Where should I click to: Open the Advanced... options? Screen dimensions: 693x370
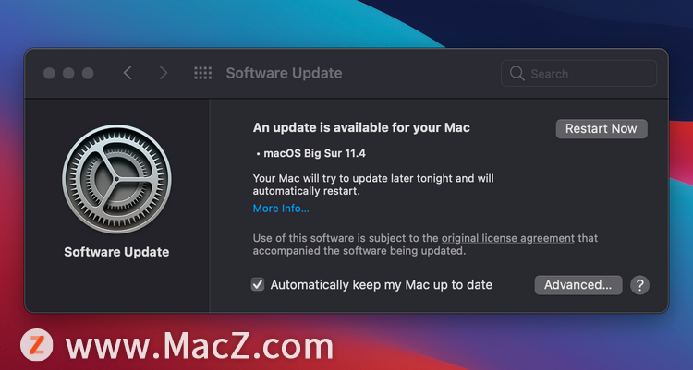[578, 285]
